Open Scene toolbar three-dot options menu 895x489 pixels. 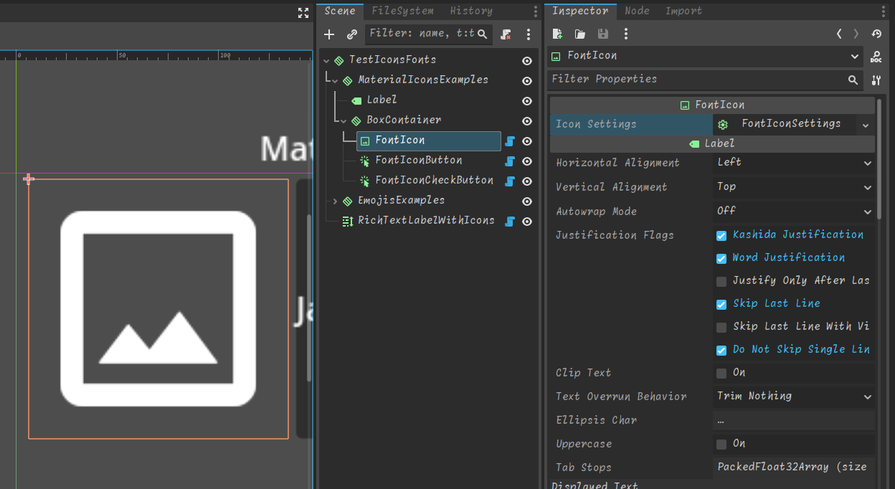tap(529, 34)
